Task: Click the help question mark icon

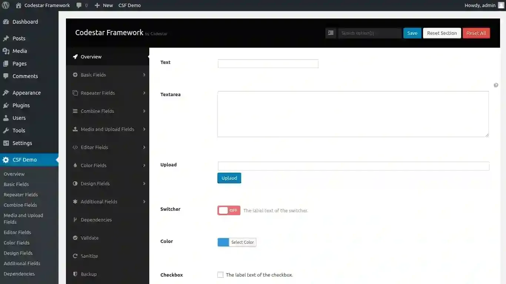Action: click(496, 85)
